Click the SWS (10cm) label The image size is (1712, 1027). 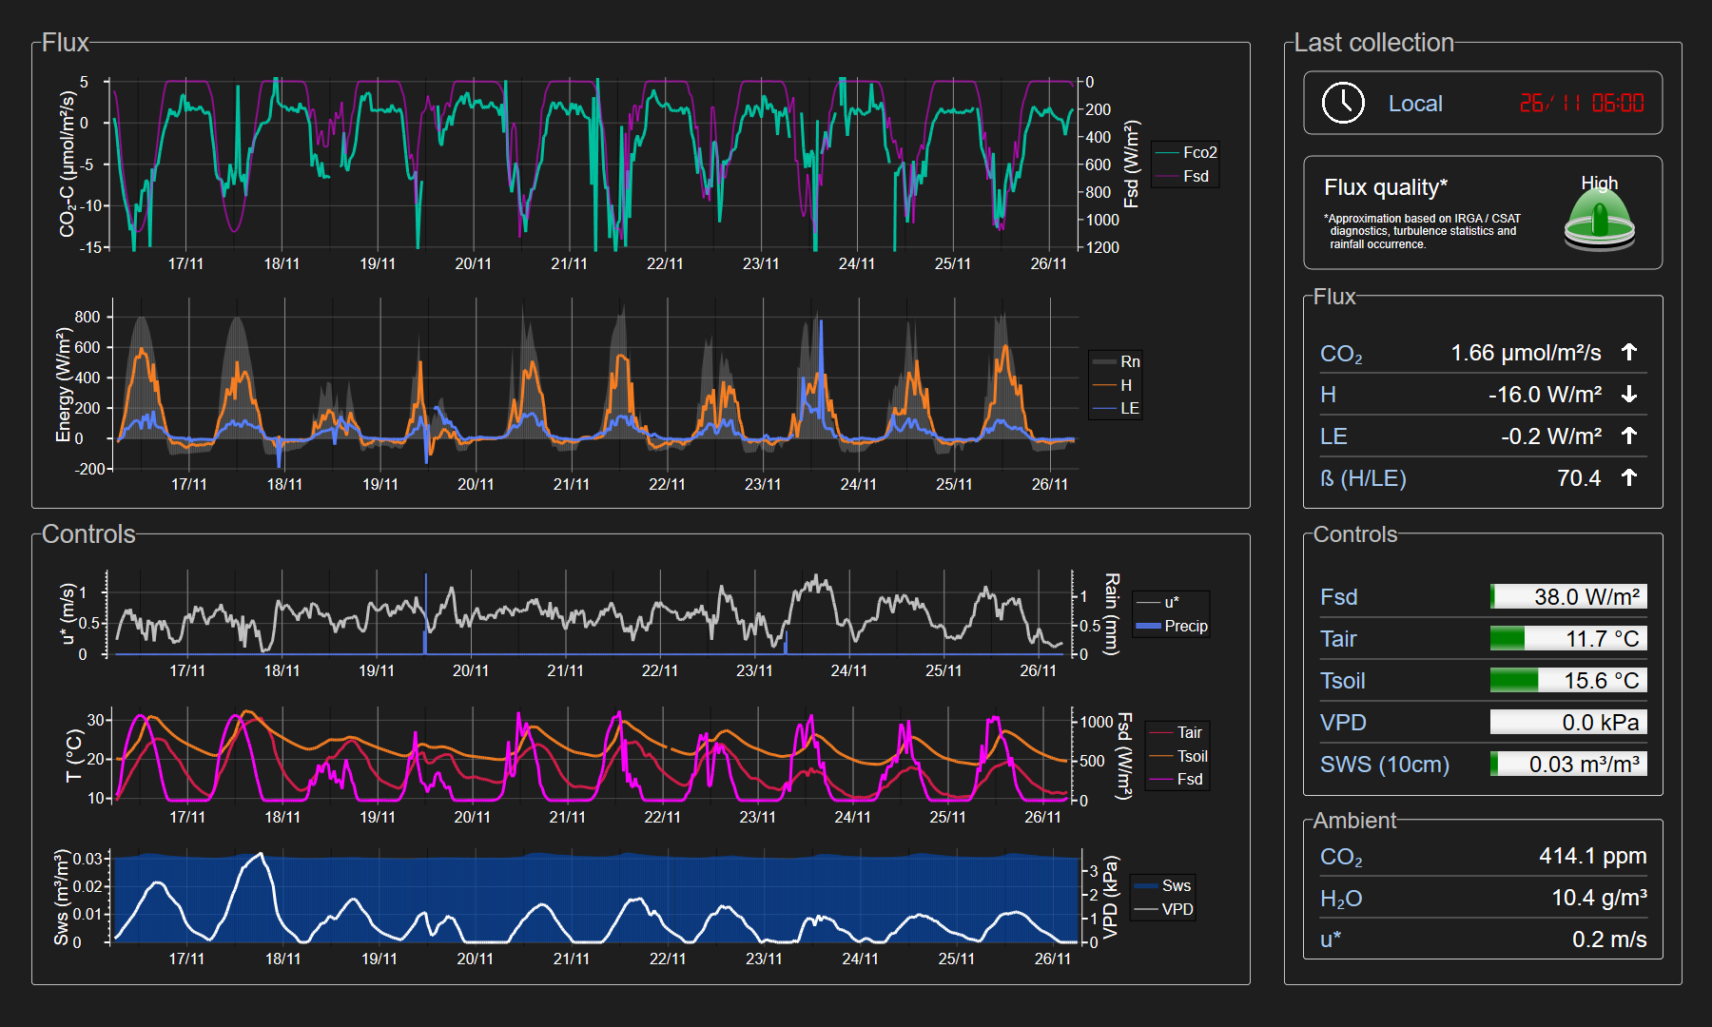tap(1384, 765)
